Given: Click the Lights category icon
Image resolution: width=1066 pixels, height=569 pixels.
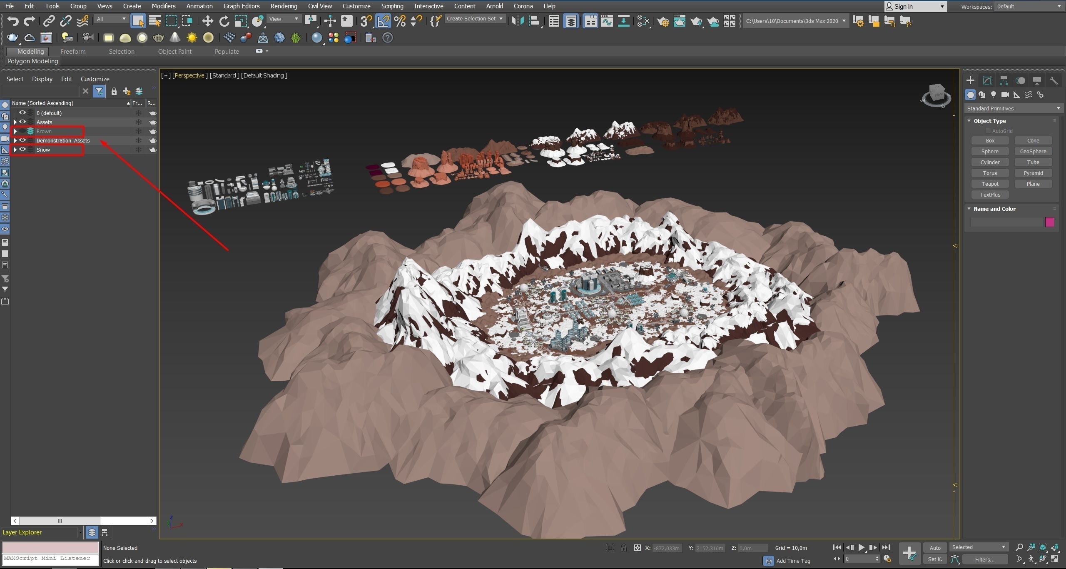Looking at the screenshot, I should [994, 95].
